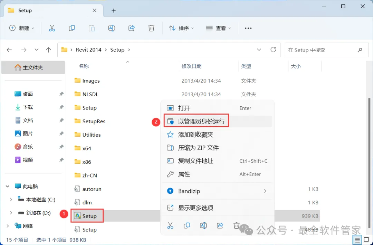
Task: Open the 排序 sort dropdown
Action: tap(181, 28)
